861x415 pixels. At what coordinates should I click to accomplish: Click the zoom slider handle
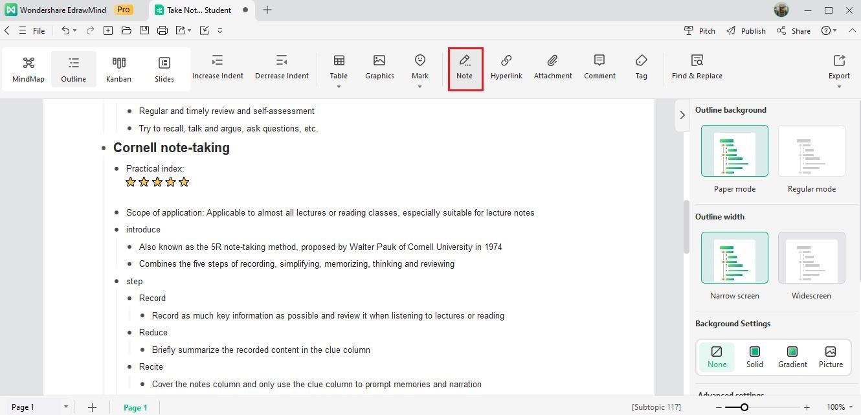coord(744,407)
